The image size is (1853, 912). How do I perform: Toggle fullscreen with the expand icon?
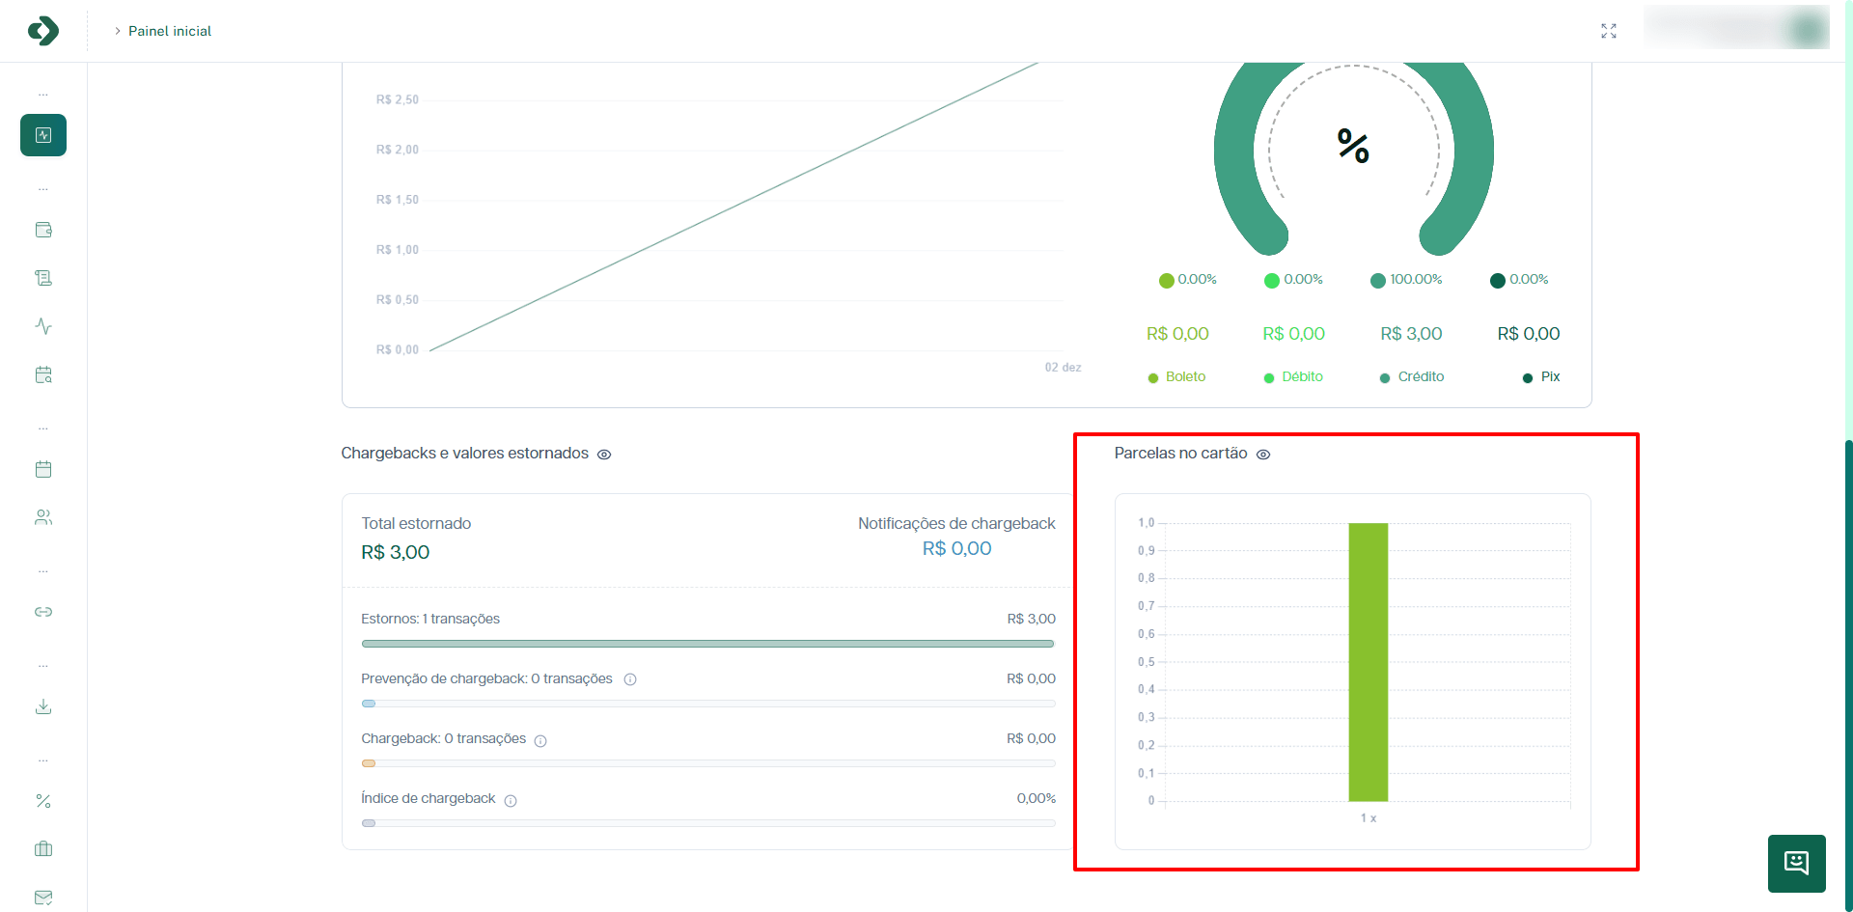point(1608,31)
